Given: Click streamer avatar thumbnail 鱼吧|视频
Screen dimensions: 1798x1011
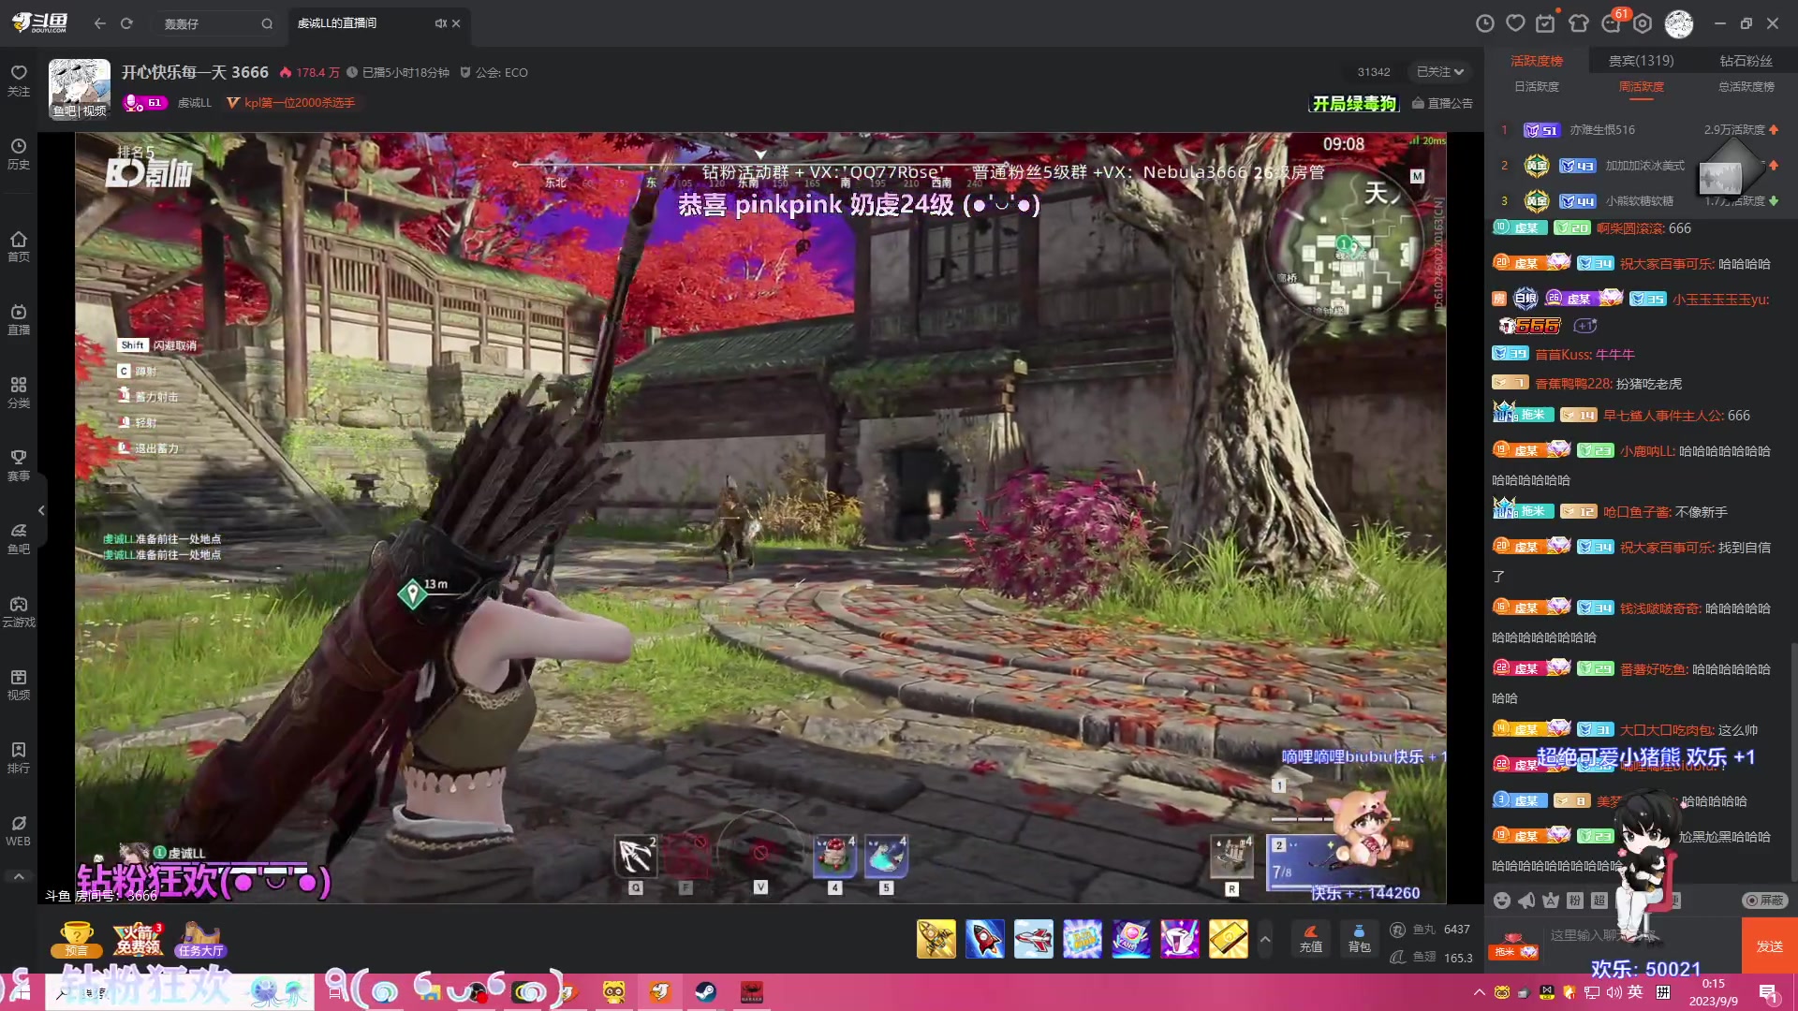Looking at the screenshot, I should (80, 89).
